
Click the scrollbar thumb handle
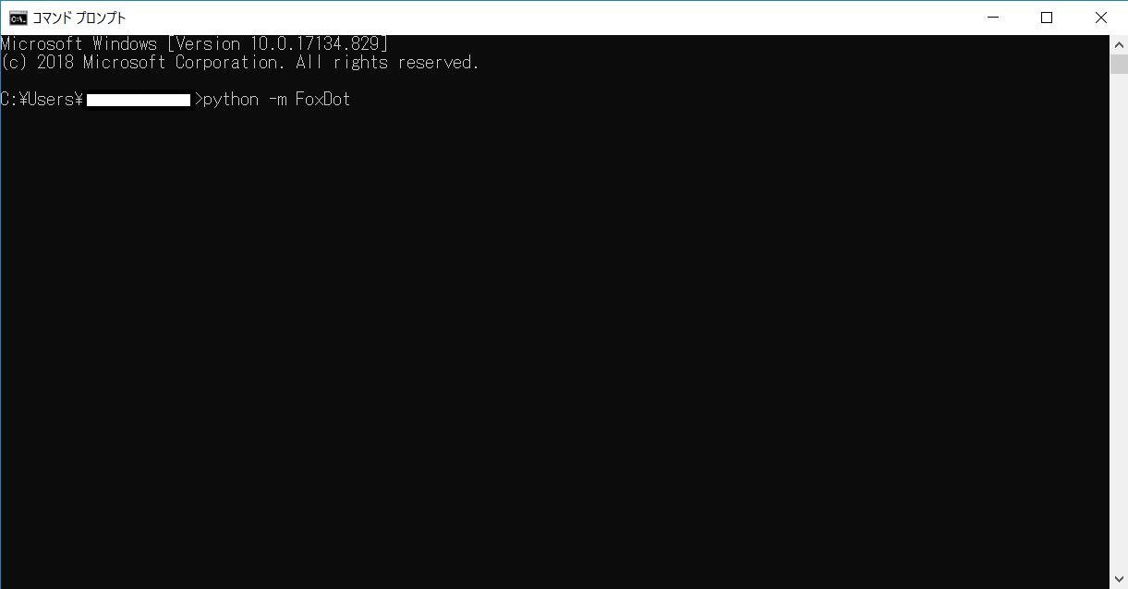pyautogui.click(x=1119, y=64)
